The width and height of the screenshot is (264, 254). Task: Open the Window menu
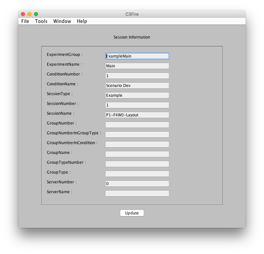click(62, 21)
